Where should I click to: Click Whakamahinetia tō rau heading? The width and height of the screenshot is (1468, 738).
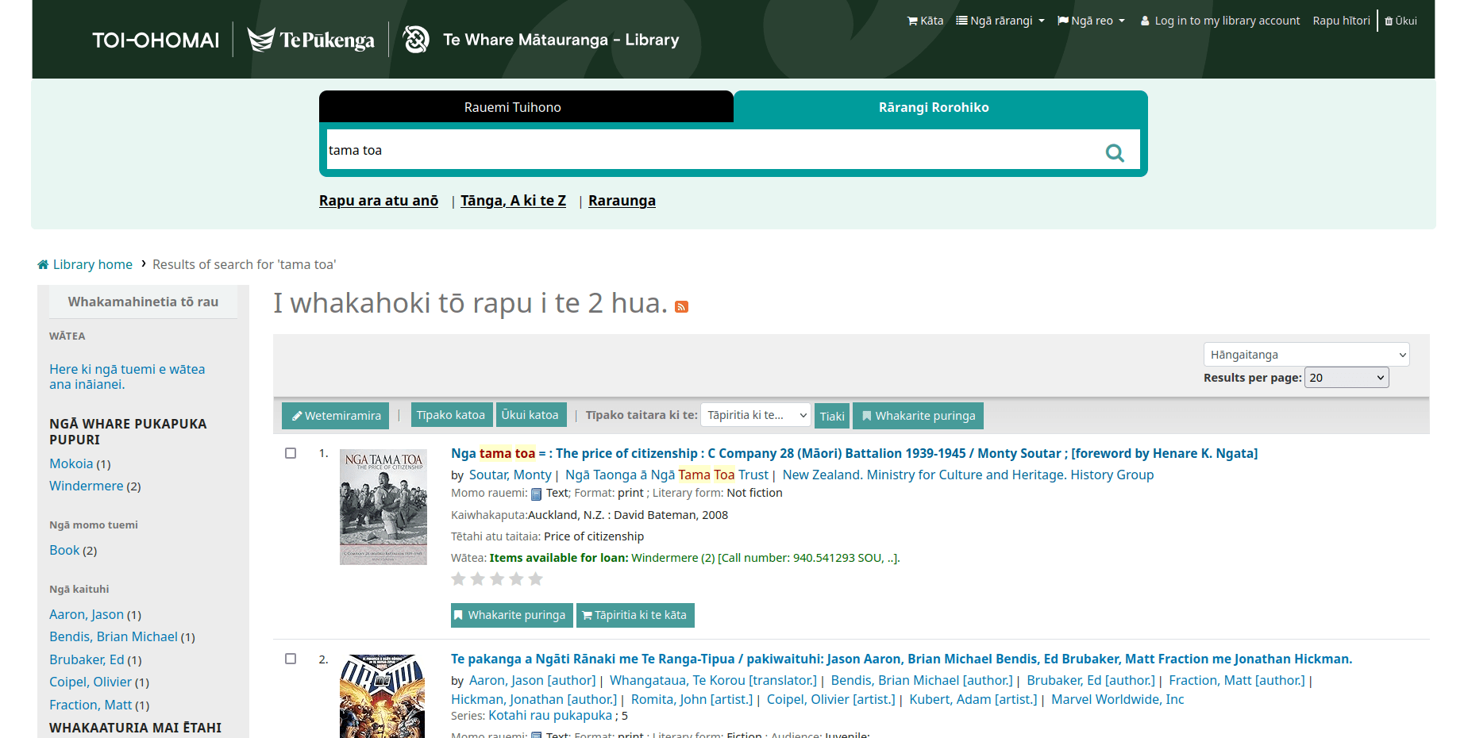click(x=143, y=302)
